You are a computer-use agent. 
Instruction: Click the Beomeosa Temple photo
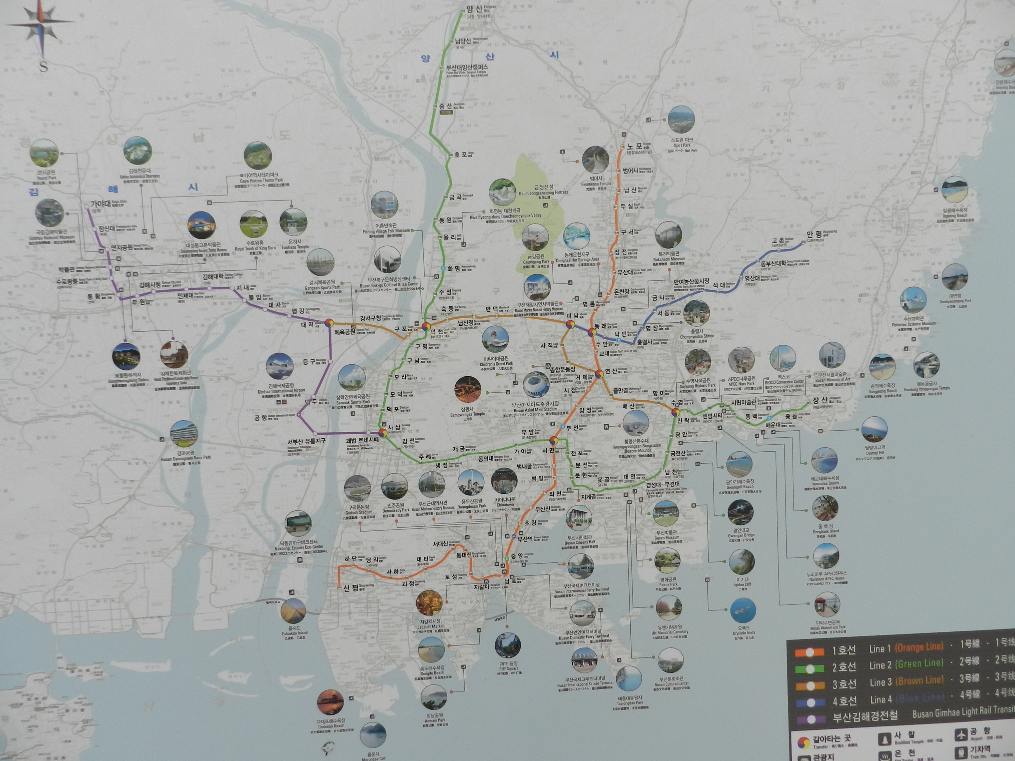[595, 160]
